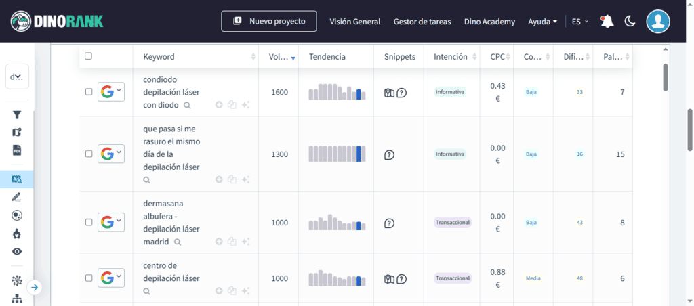
Task: Click the 'Media' competition badge
Action: [533, 279]
